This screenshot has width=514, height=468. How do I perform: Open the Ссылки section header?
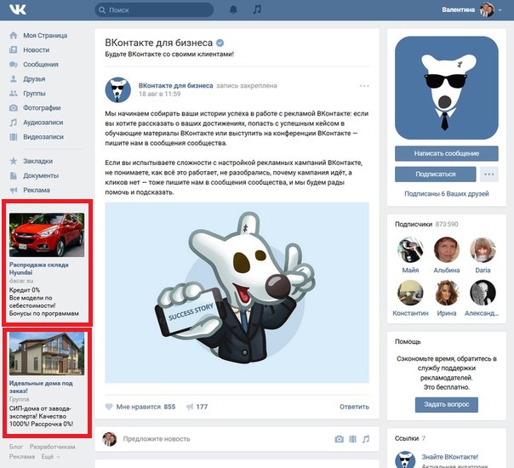[x=410, y=438]
